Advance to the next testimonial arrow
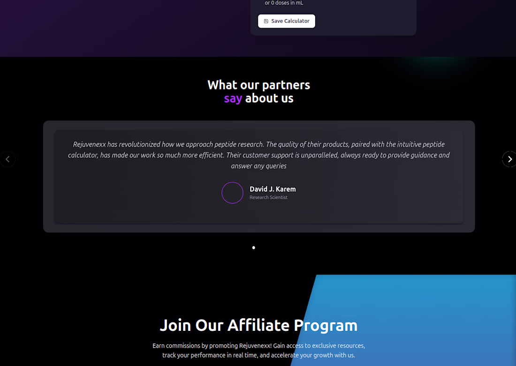Image resolution: width=516 pixels, height=366 pixels. [x=509, y=159]
